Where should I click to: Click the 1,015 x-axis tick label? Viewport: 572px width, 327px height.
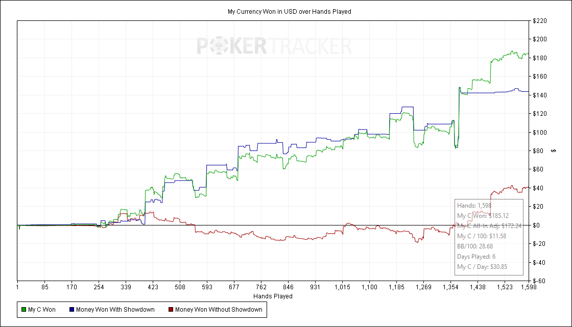click(342, 287)
